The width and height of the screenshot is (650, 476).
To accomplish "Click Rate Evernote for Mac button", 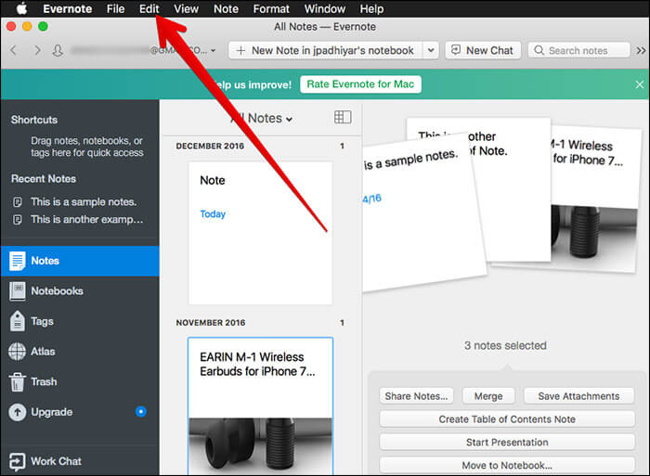I will pos(360,84).
